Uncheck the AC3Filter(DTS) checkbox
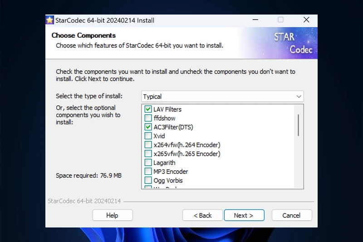 (x=148, y=127)
